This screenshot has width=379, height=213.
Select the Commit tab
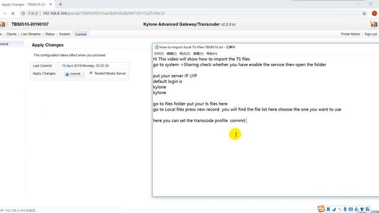pyautogui.click(x=81, y=34)
